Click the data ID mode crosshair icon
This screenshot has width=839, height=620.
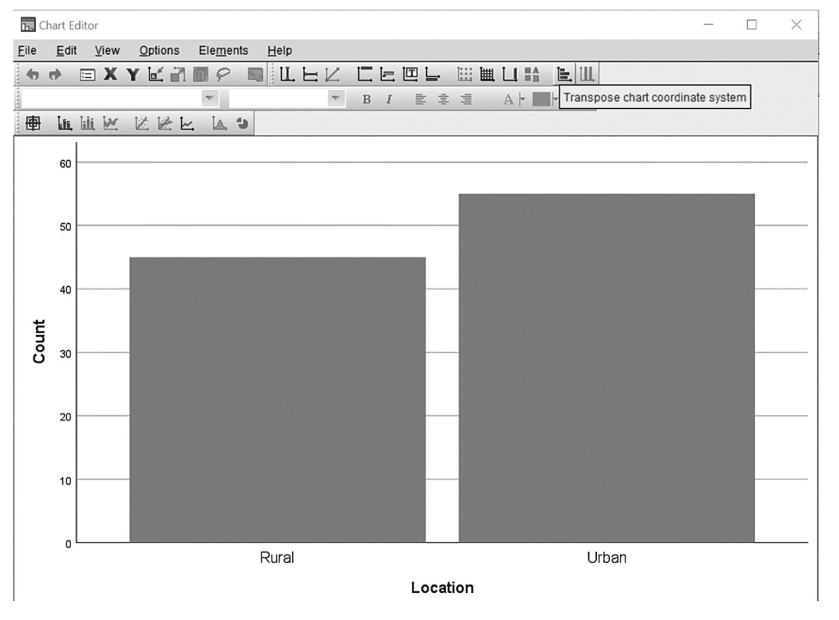(33, 123)
